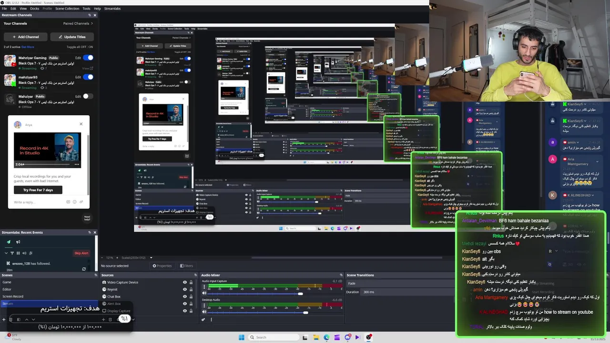This screenshot has width=610, height=343.
Task: Mute the Audio Input Capture speaker icon
Action: click(204, 293)
